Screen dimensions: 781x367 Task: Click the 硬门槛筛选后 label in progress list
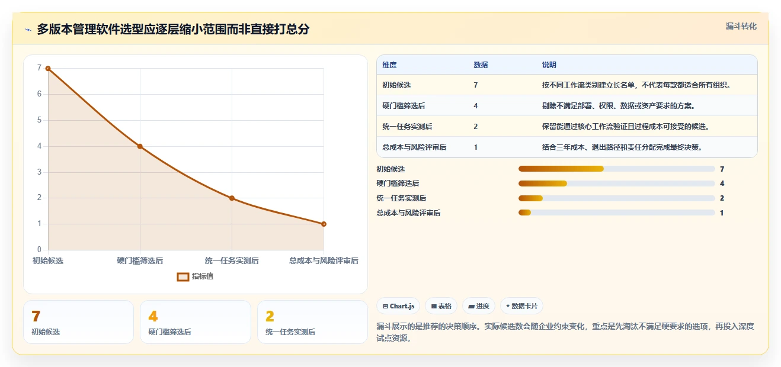coord(398,183)
